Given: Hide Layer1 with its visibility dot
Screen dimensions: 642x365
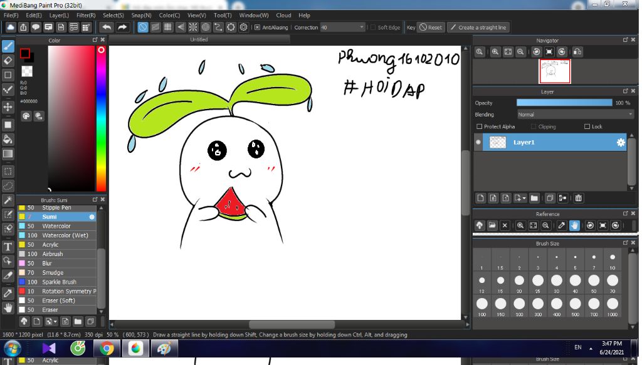Looking at the screenshot, I should pyautogui.click(x=478, y=142).
